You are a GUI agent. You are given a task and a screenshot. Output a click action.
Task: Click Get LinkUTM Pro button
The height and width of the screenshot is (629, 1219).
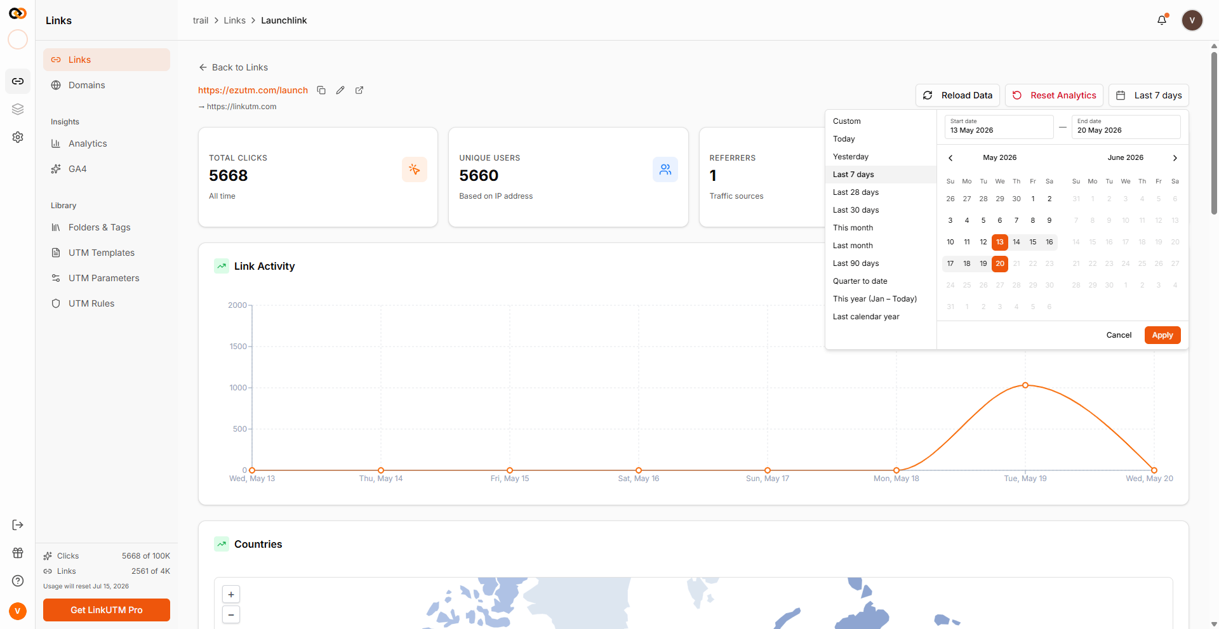click(107, 610)
